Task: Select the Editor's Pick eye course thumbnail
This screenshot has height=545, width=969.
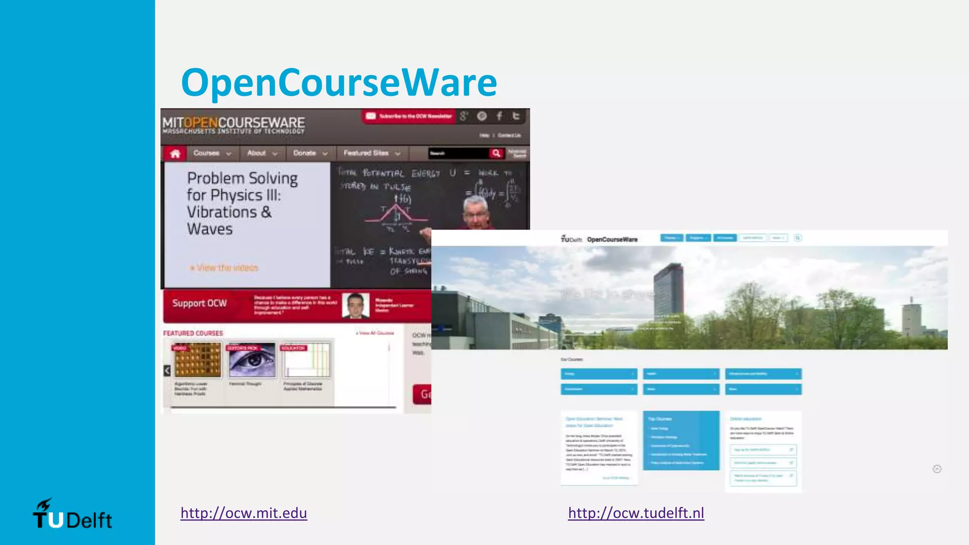Action: click(252, 360)
